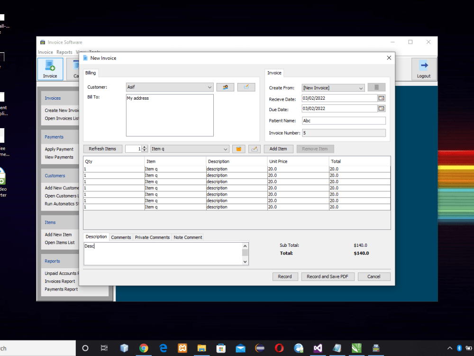Image resolution: width=474 pixels, height=356 pixels.
Task: Click the Logout icon on the toolbar
Action: point(423,69)
